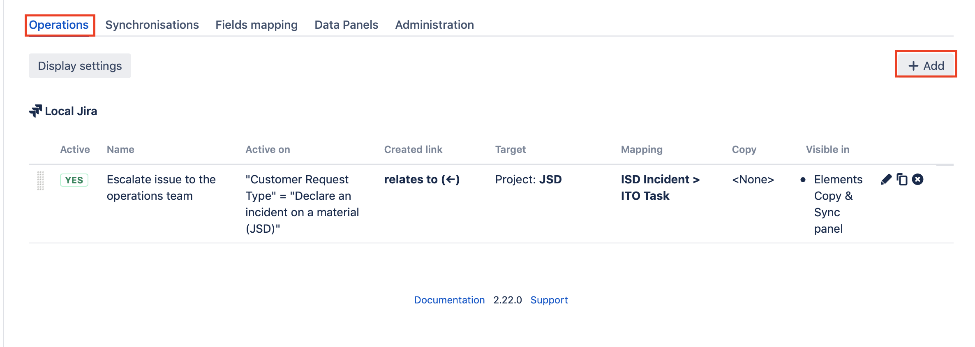The width and height of the screenshot is (975, 347).
Task: Grab the row drag handle
Action: [40, 180]
